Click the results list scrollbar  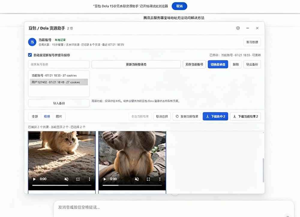tap(263, 170)
